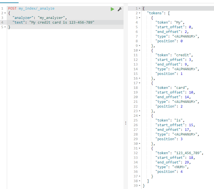Screen dimensions: 214x189
Task: Collapse the tokens array at response line 2
Action: point(139,13)
